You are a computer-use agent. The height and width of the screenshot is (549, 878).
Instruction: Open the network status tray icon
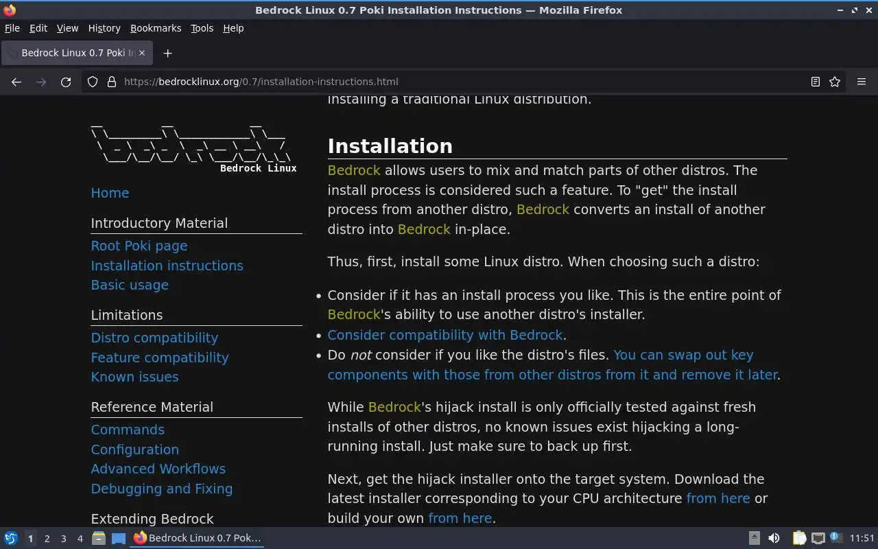click(x=818, y=538)
